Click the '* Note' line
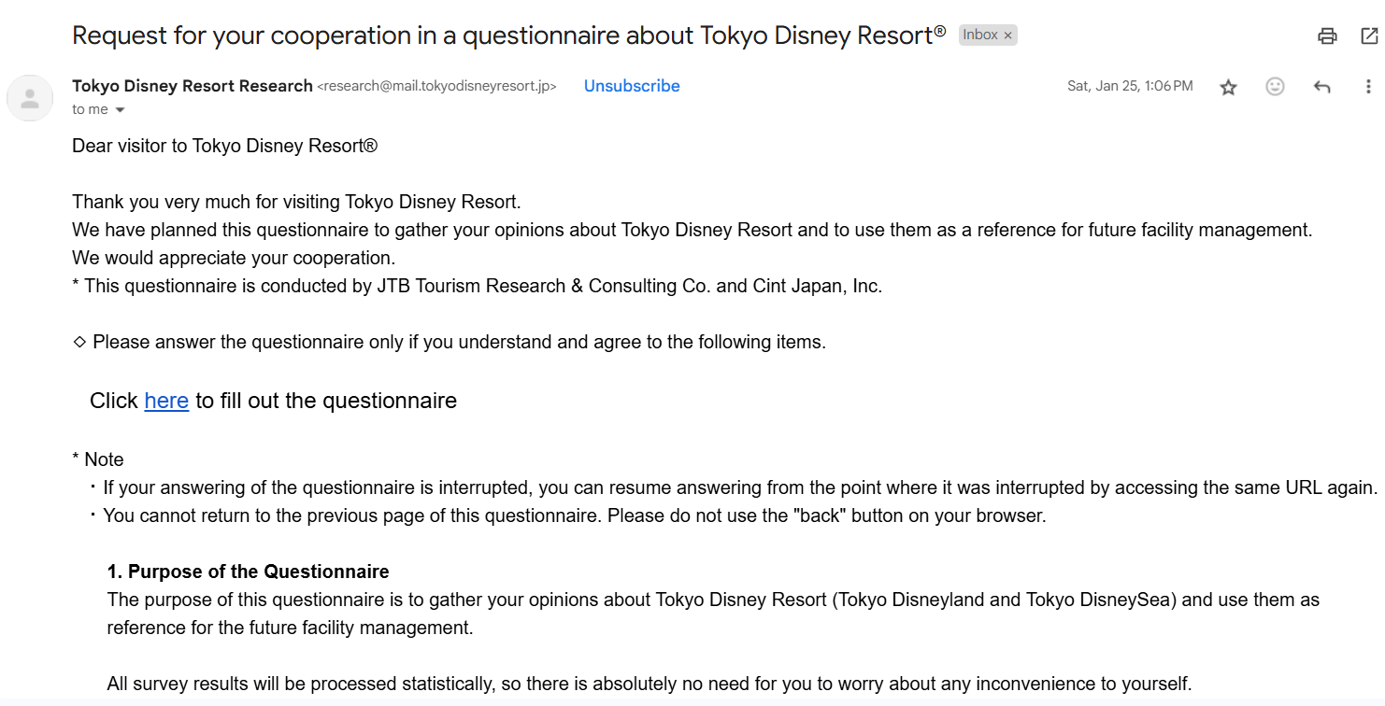The image size is (1385, 706). [x=98, y=459]
